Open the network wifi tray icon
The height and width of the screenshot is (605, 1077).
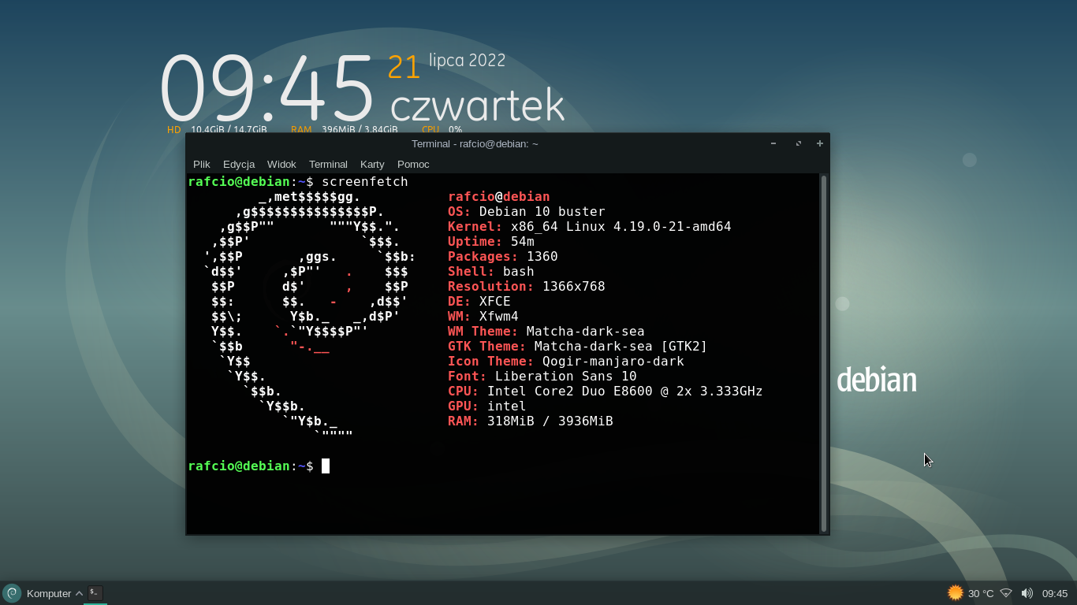(1006, 593)
